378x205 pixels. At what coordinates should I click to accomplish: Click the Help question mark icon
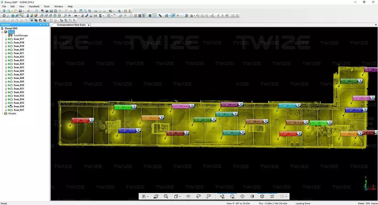click(x=37, y=11)
